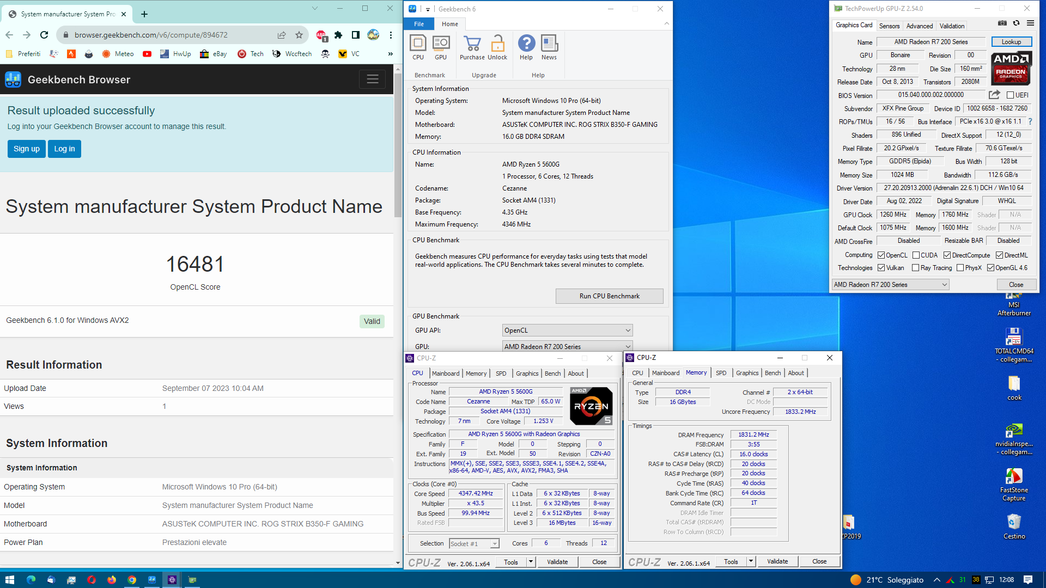Open Mainboard tab in left CPU-Z
The width and height of the screenshot is (1046, 588).
[446, 373]
